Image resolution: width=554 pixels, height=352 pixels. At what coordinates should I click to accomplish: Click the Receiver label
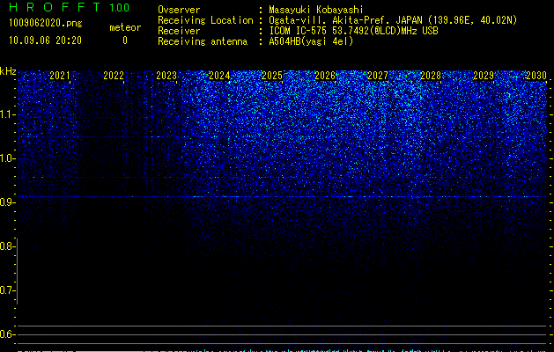179,31
